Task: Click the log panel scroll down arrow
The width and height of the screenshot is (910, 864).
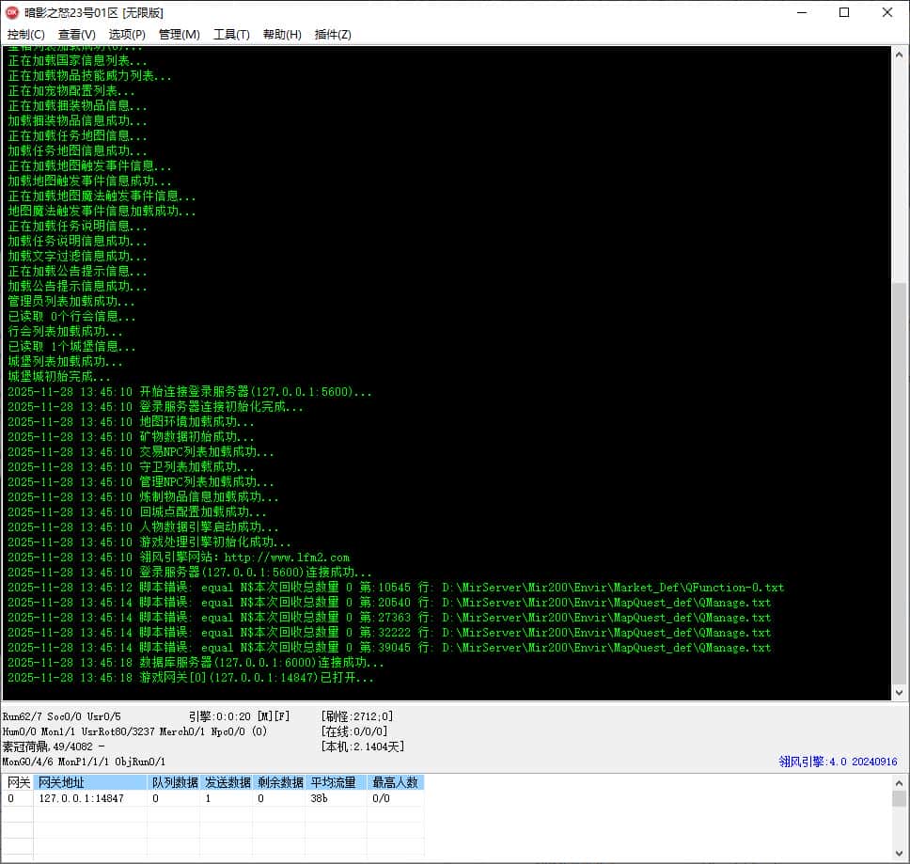Action: (x=899, y=692)
